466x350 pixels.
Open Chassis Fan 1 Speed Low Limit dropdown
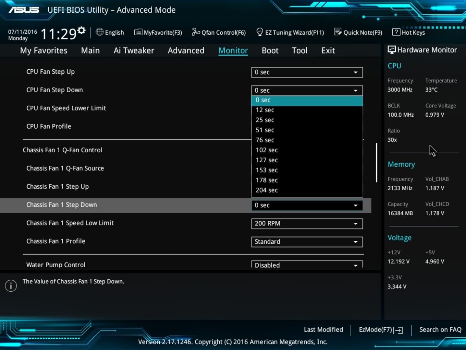(307, 223)
